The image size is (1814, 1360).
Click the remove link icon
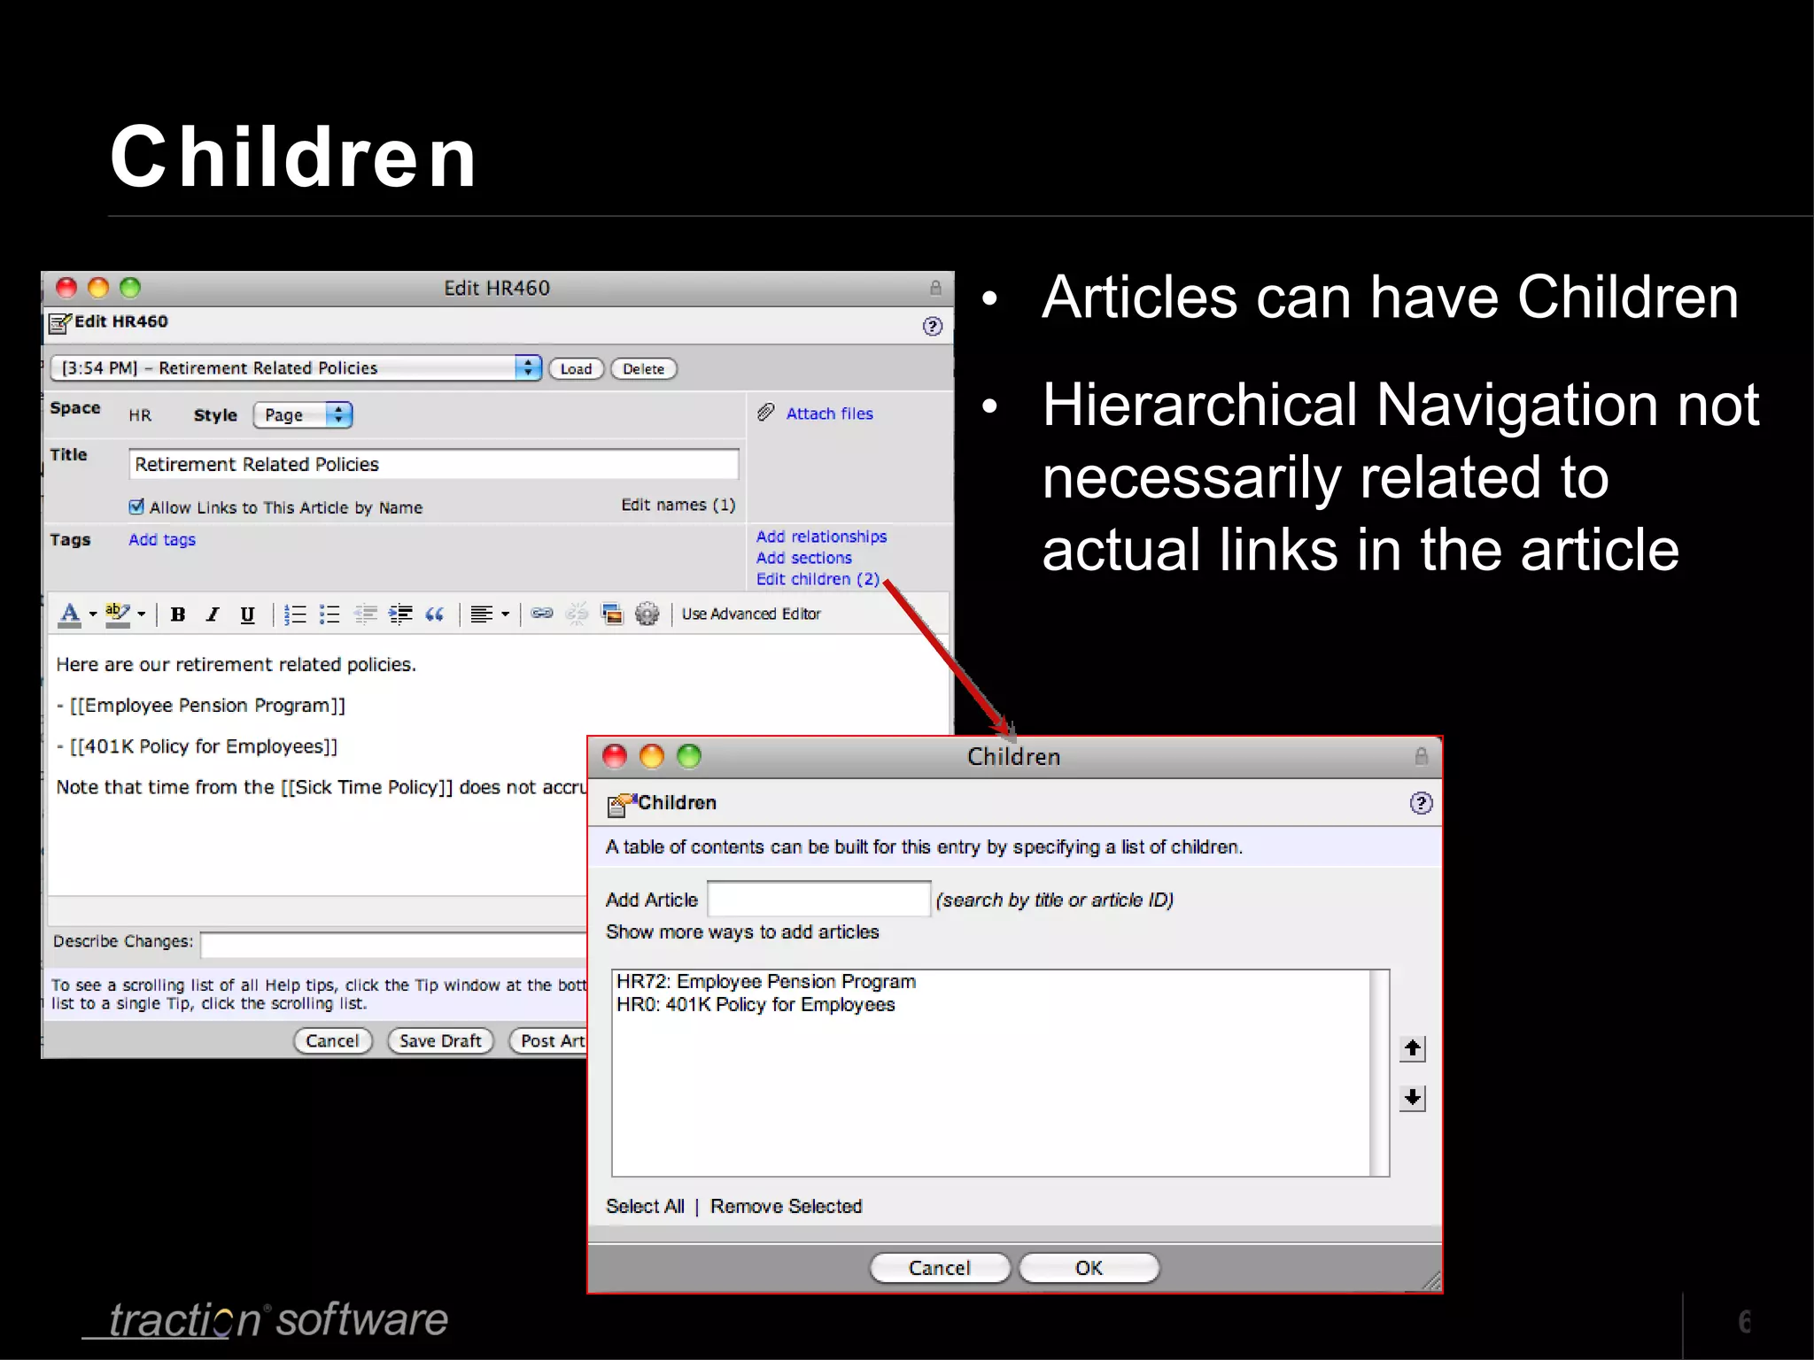click(x=577, y=613)
